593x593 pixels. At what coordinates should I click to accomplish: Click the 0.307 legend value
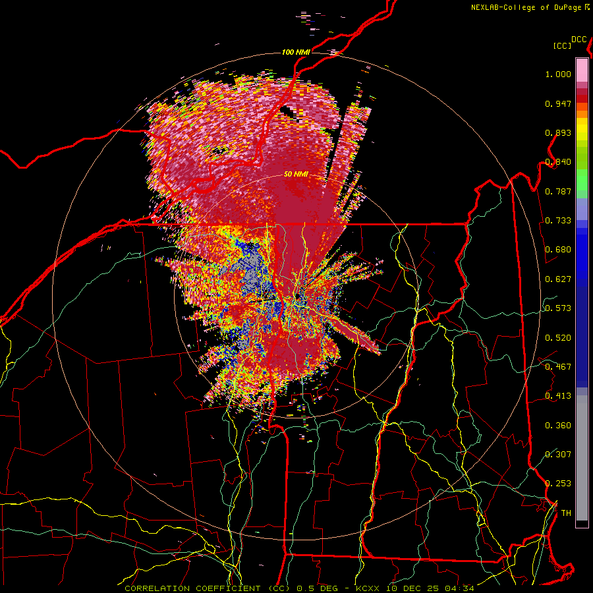pos(558,455)
